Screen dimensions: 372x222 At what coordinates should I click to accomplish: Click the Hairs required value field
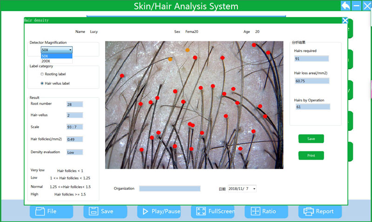click(x=312, y=59)
